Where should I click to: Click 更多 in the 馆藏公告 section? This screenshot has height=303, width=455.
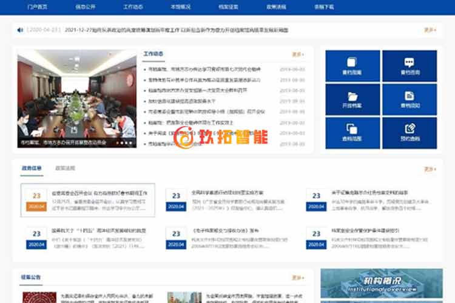pyautogui.click(x=298, y=278)
